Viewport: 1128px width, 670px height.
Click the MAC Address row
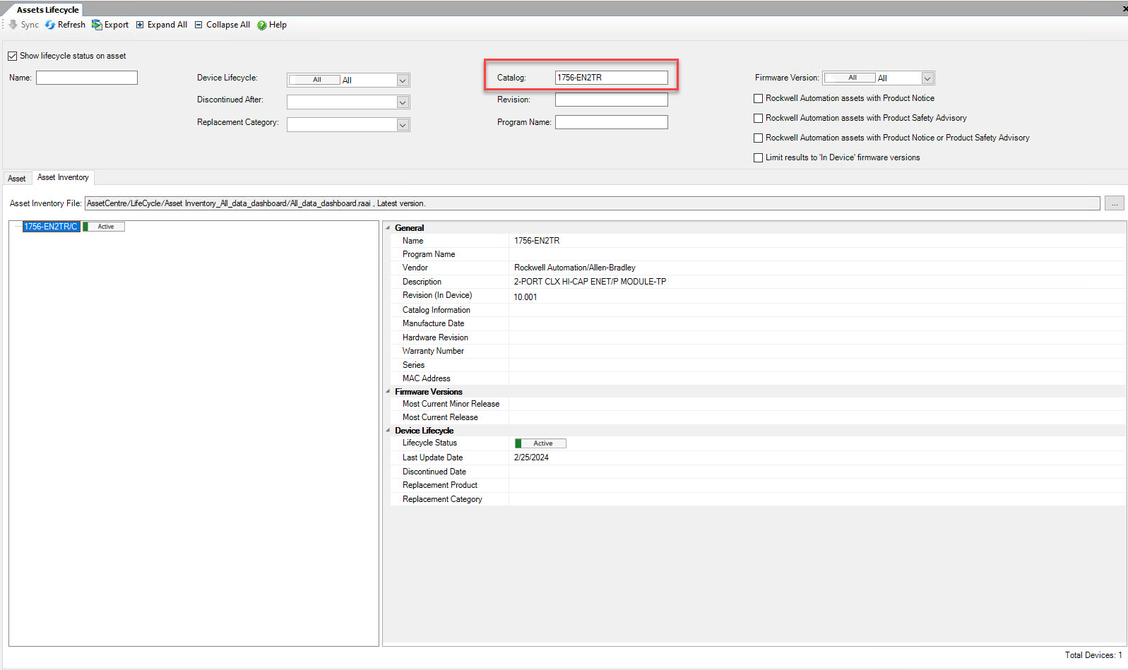point(759,378)
